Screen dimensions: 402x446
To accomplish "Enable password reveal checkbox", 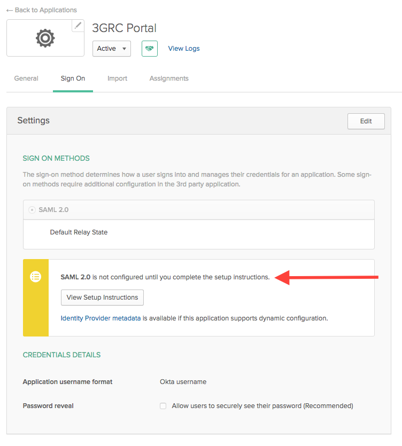I will [163, 406].
